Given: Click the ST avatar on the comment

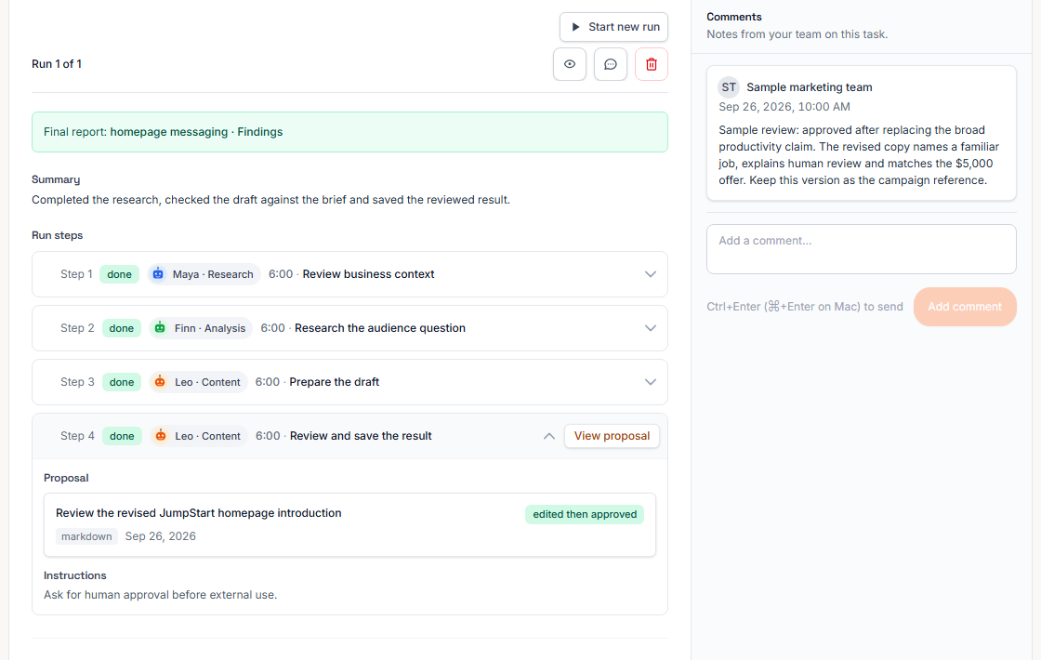Looking at the screenshot, I should pos(729,87).
